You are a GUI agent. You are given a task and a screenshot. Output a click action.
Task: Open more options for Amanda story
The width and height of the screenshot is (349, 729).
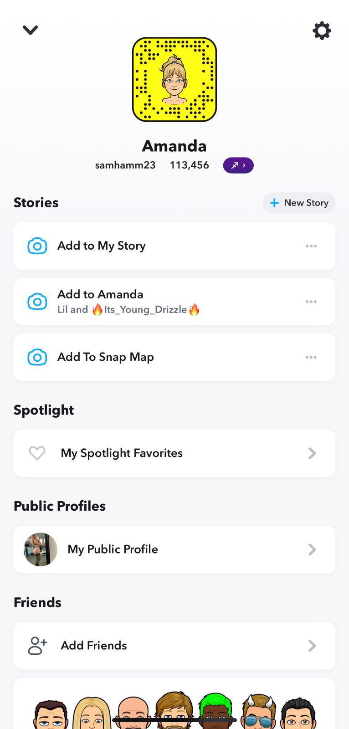(x=311, y=302)
